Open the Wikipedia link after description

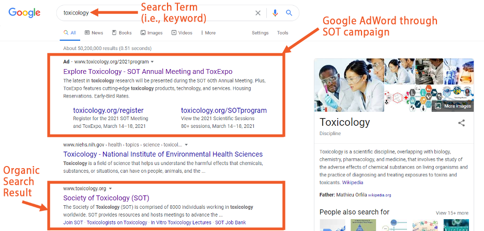[353, 183]
